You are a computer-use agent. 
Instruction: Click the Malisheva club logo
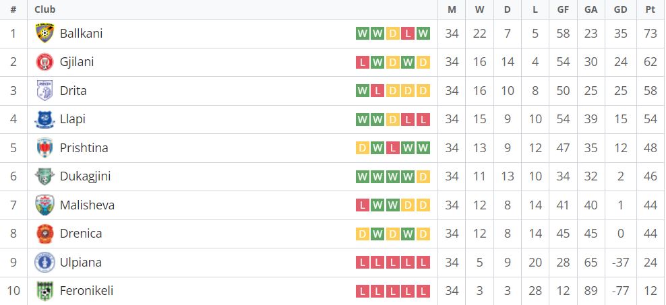tap(44, 205)
